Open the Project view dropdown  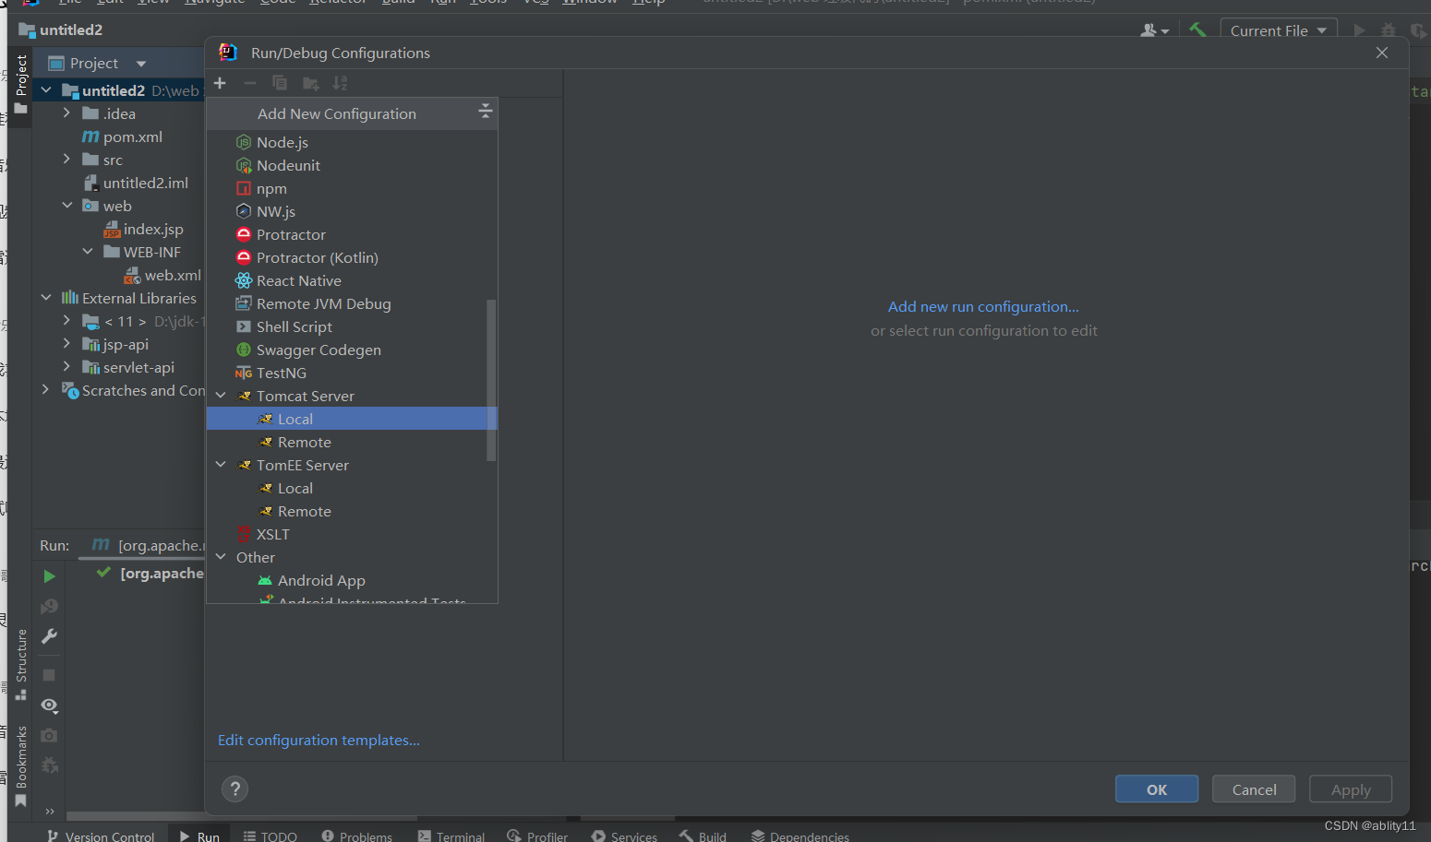tap(141, 64)
